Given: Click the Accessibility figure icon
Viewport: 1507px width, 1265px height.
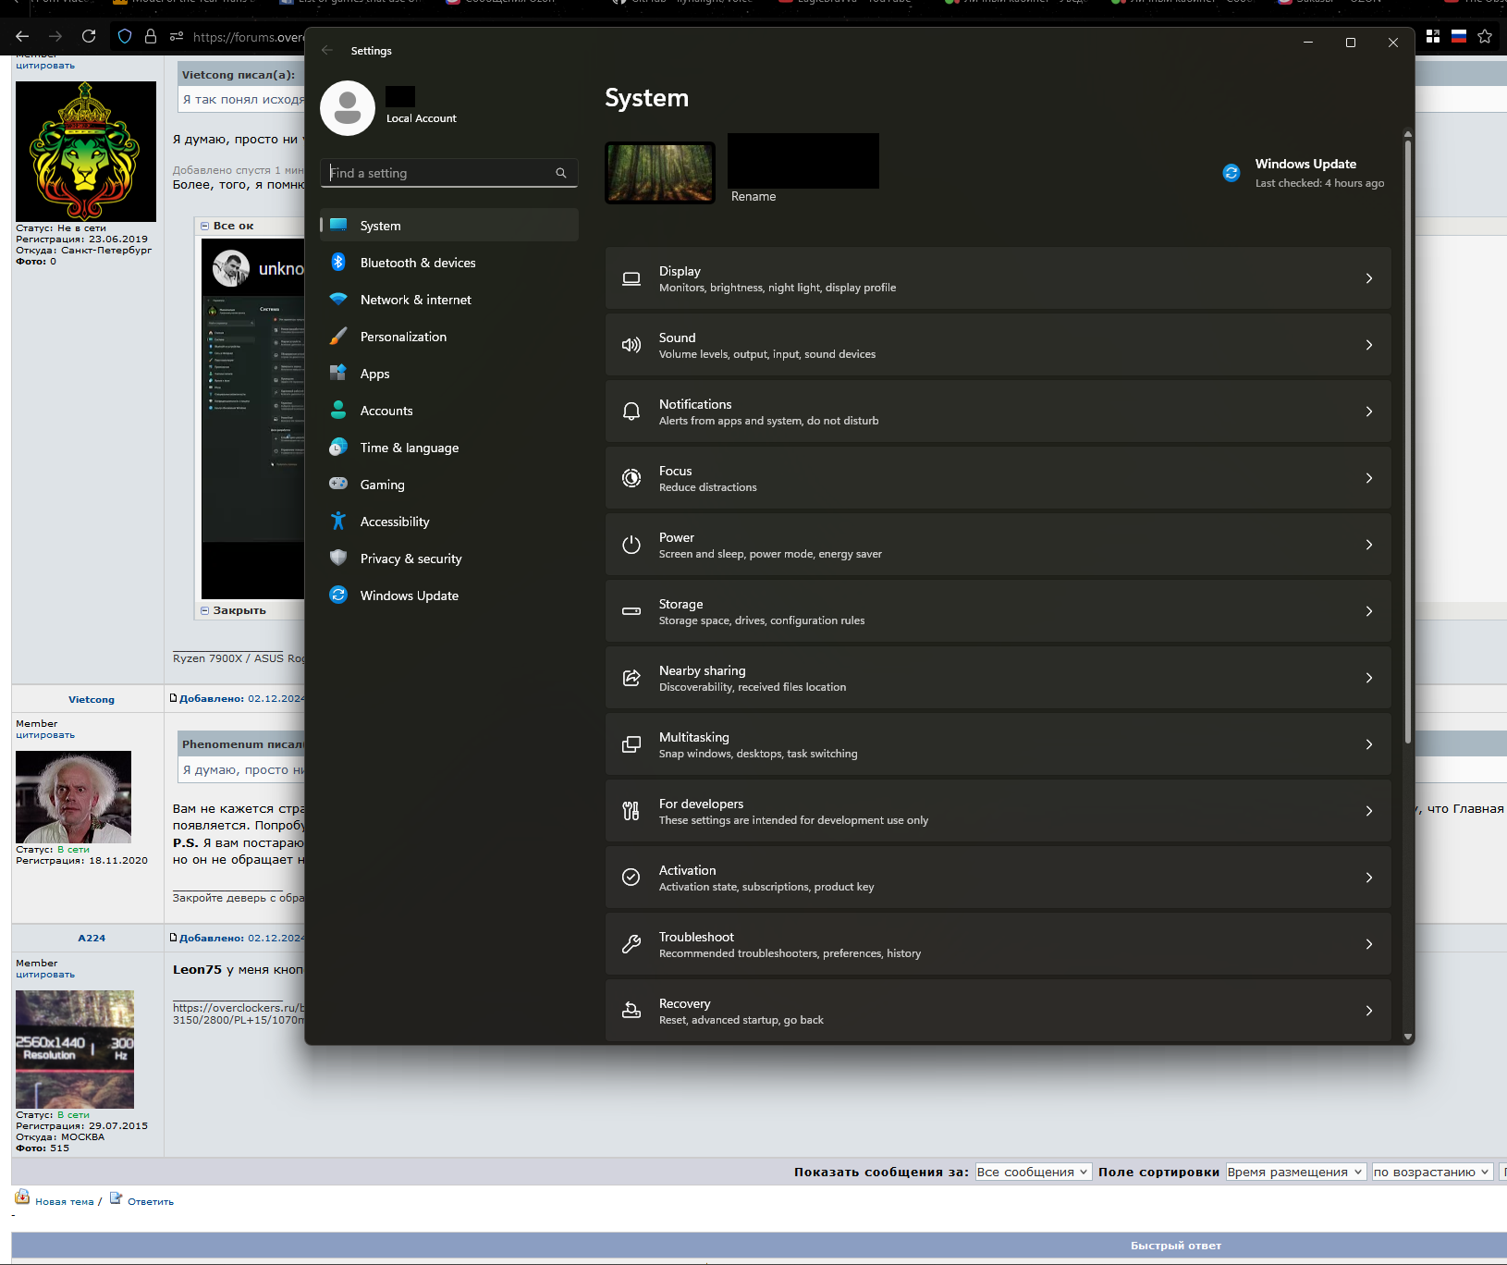Looking at the screenshot, I should pyautogui.click(x=338, y=522).
